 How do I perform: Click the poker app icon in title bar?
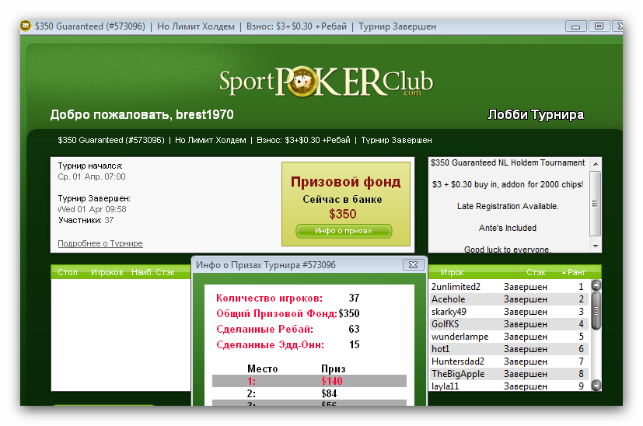26,26
